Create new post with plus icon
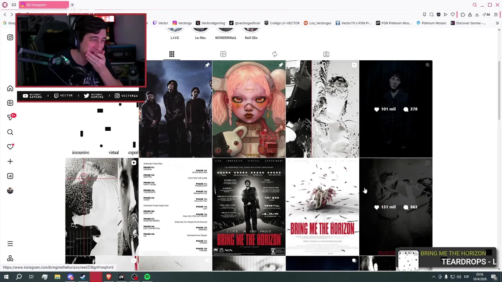Viewport: 502px width, 282px height. (x=10, y=161)
